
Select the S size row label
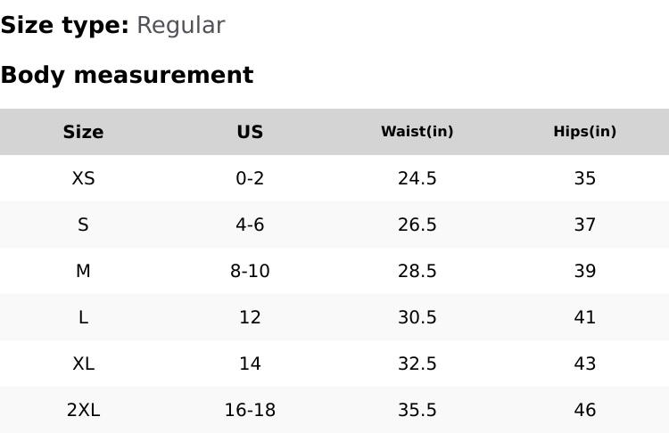click(x=83, y=225)
